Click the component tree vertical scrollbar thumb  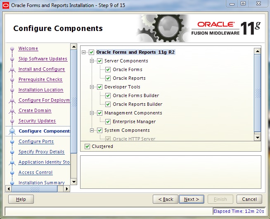(257, 91)
